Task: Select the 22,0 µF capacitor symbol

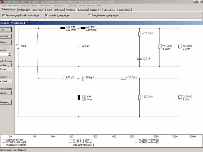Action: click(x=79, y=46)
